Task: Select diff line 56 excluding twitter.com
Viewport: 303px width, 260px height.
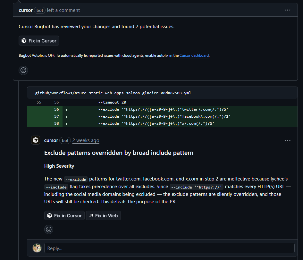Action: point(162,109)
